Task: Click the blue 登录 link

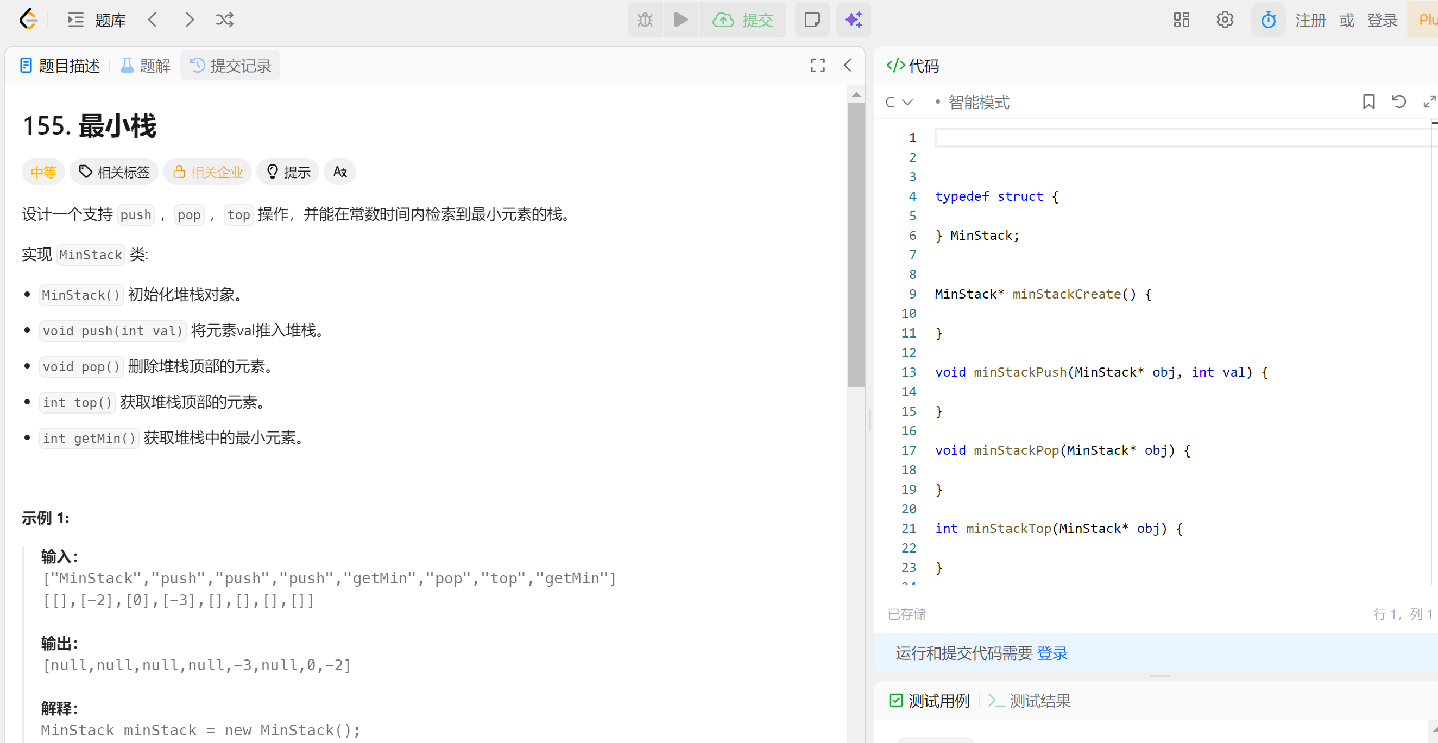Action: coord(1052,652)
